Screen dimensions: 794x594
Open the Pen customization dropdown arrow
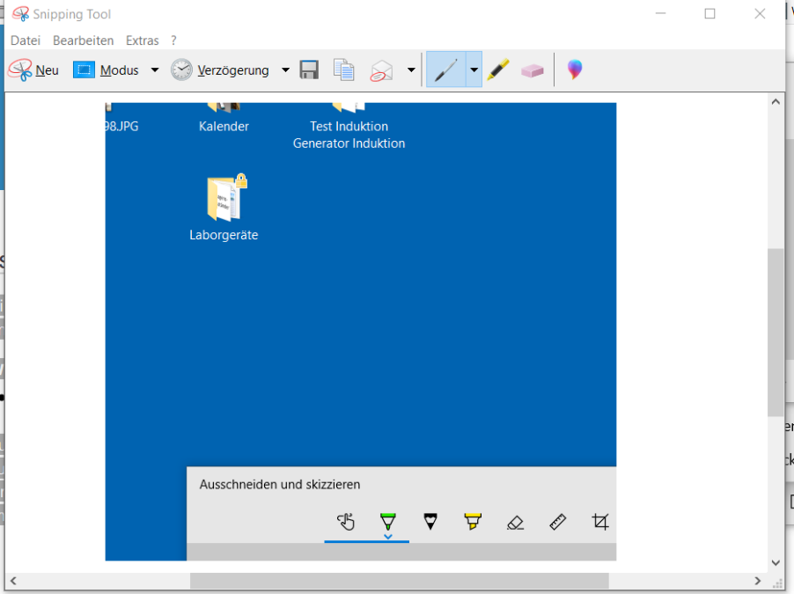[474, 70]
